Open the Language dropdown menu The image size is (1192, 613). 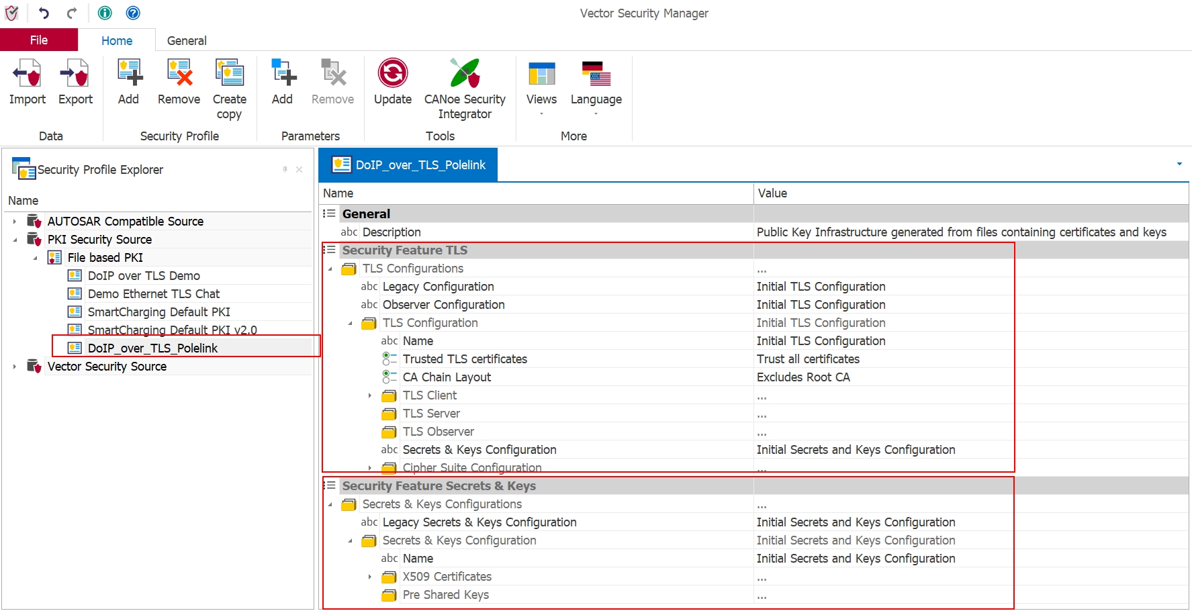(596, 87)
